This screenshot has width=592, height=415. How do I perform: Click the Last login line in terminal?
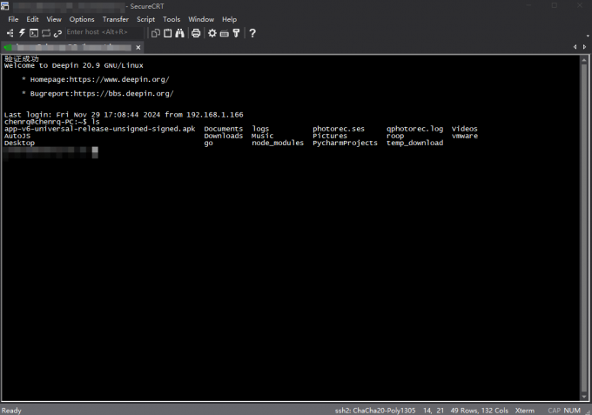[x=124, y=115]
